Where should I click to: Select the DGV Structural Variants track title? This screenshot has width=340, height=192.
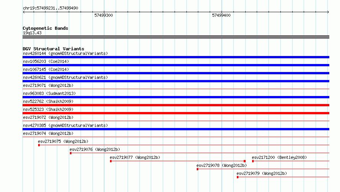click(53, 49)
